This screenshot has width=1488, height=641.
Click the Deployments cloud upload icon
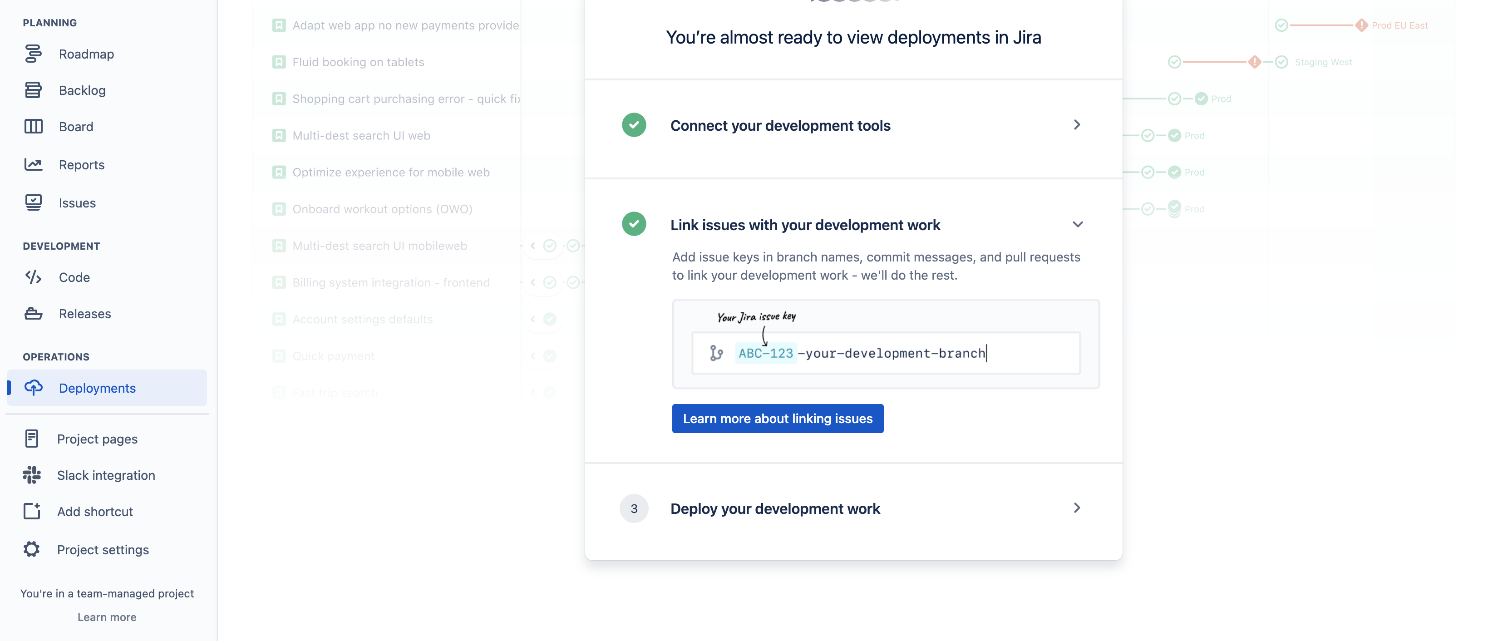33,388
